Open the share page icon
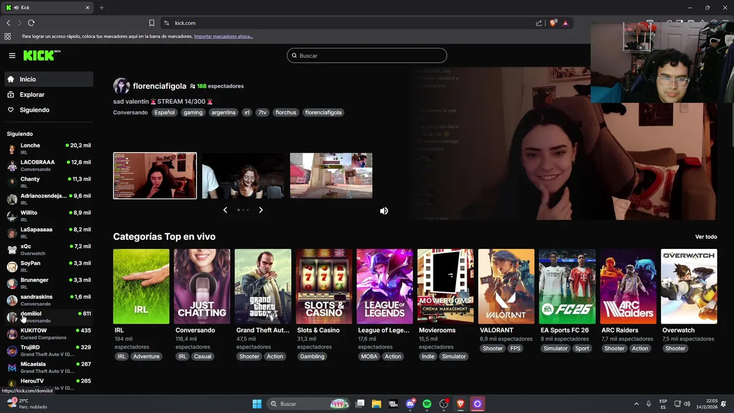 coord(539,23)
